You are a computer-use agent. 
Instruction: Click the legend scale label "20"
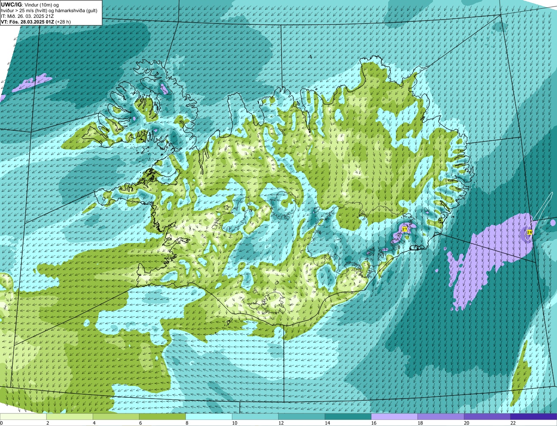click(x=466, y=423)
